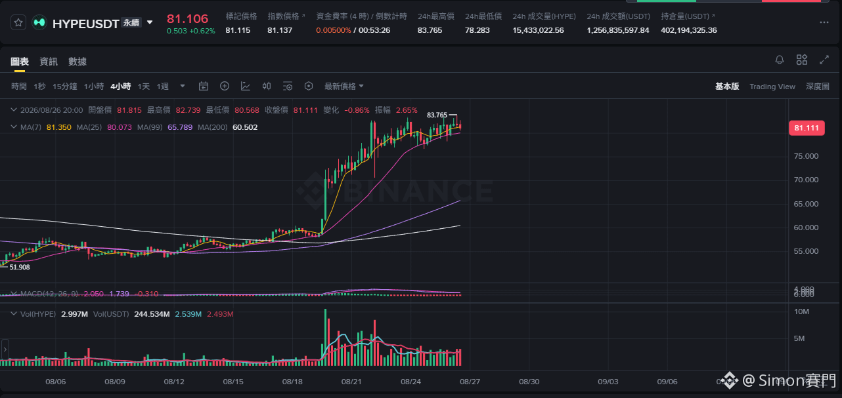Open technical indicators line-chart icon
The width and height of the screenshot is (842, 398).
click(x=246, y=86)
